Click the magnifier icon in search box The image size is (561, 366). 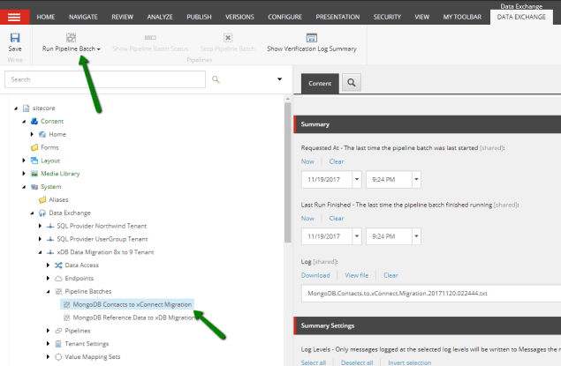click(x=217, y=79)
